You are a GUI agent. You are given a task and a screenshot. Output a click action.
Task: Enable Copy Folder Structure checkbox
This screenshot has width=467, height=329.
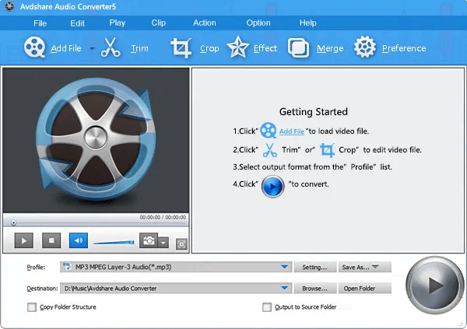(x=32, y=307)
